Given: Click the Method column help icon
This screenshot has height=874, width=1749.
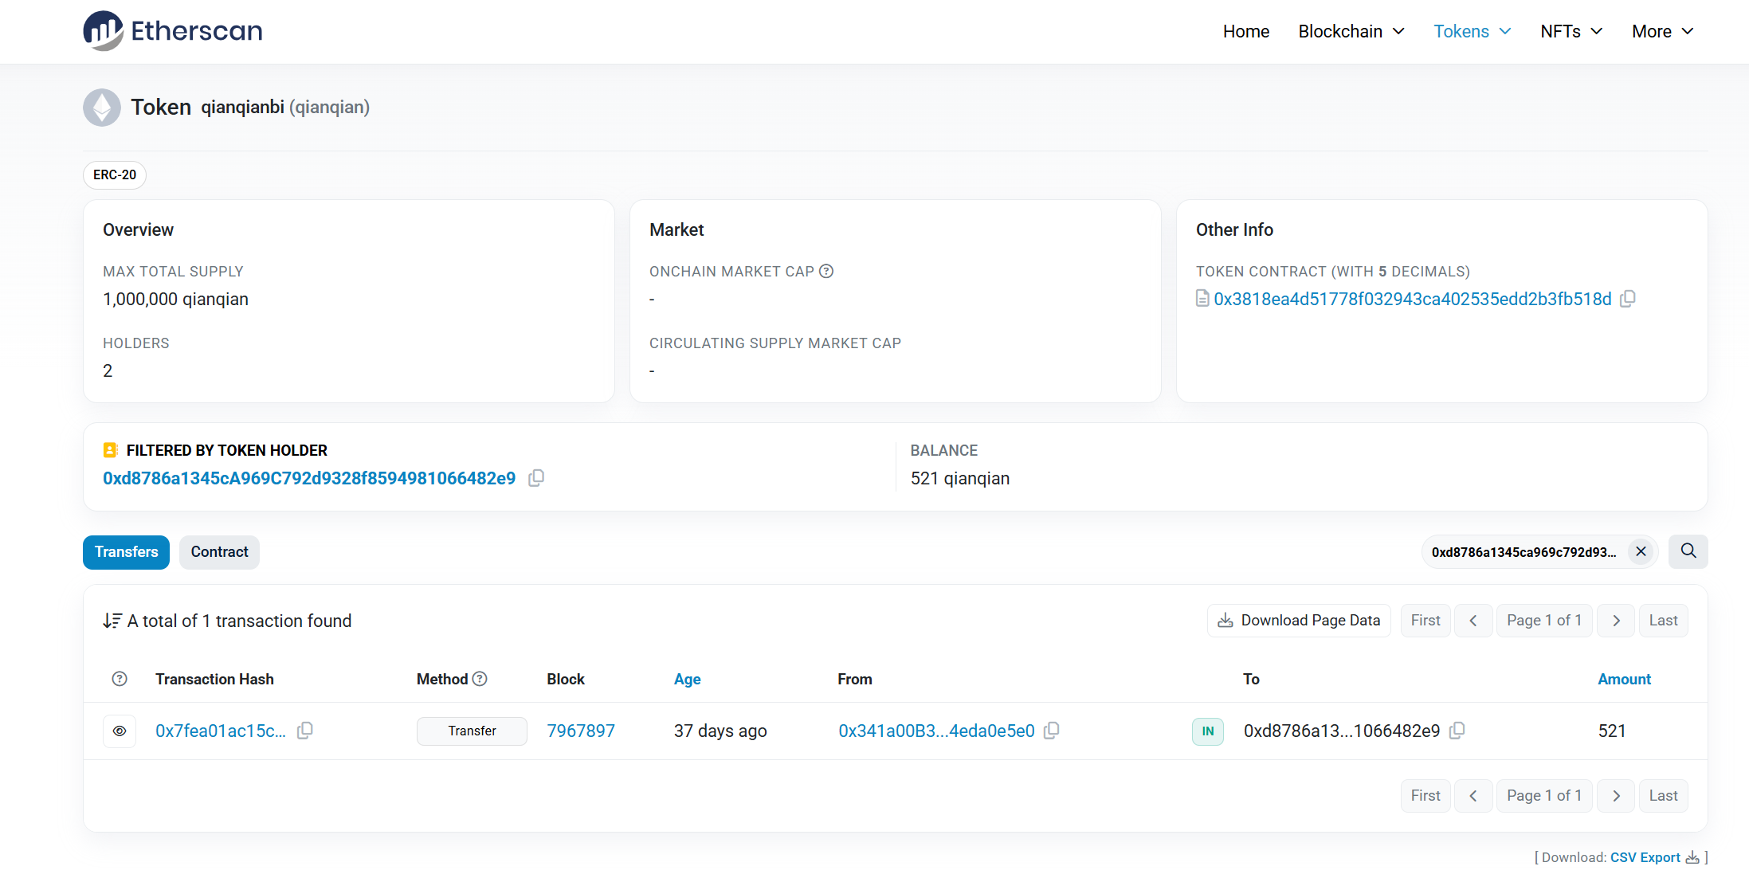Looking at the screenshot, I should [480, 679].
